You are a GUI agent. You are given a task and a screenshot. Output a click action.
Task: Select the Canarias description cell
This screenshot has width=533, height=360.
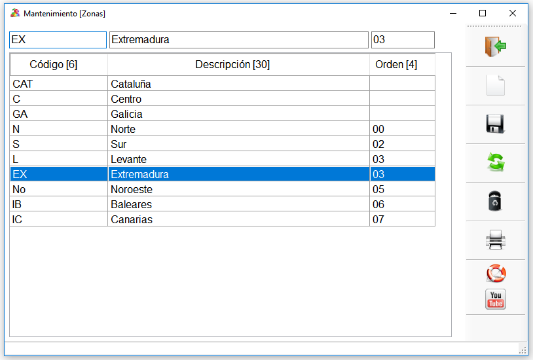point(238,219)
